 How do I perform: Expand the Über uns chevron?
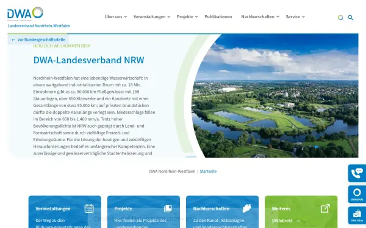click(x=126, y=17)
